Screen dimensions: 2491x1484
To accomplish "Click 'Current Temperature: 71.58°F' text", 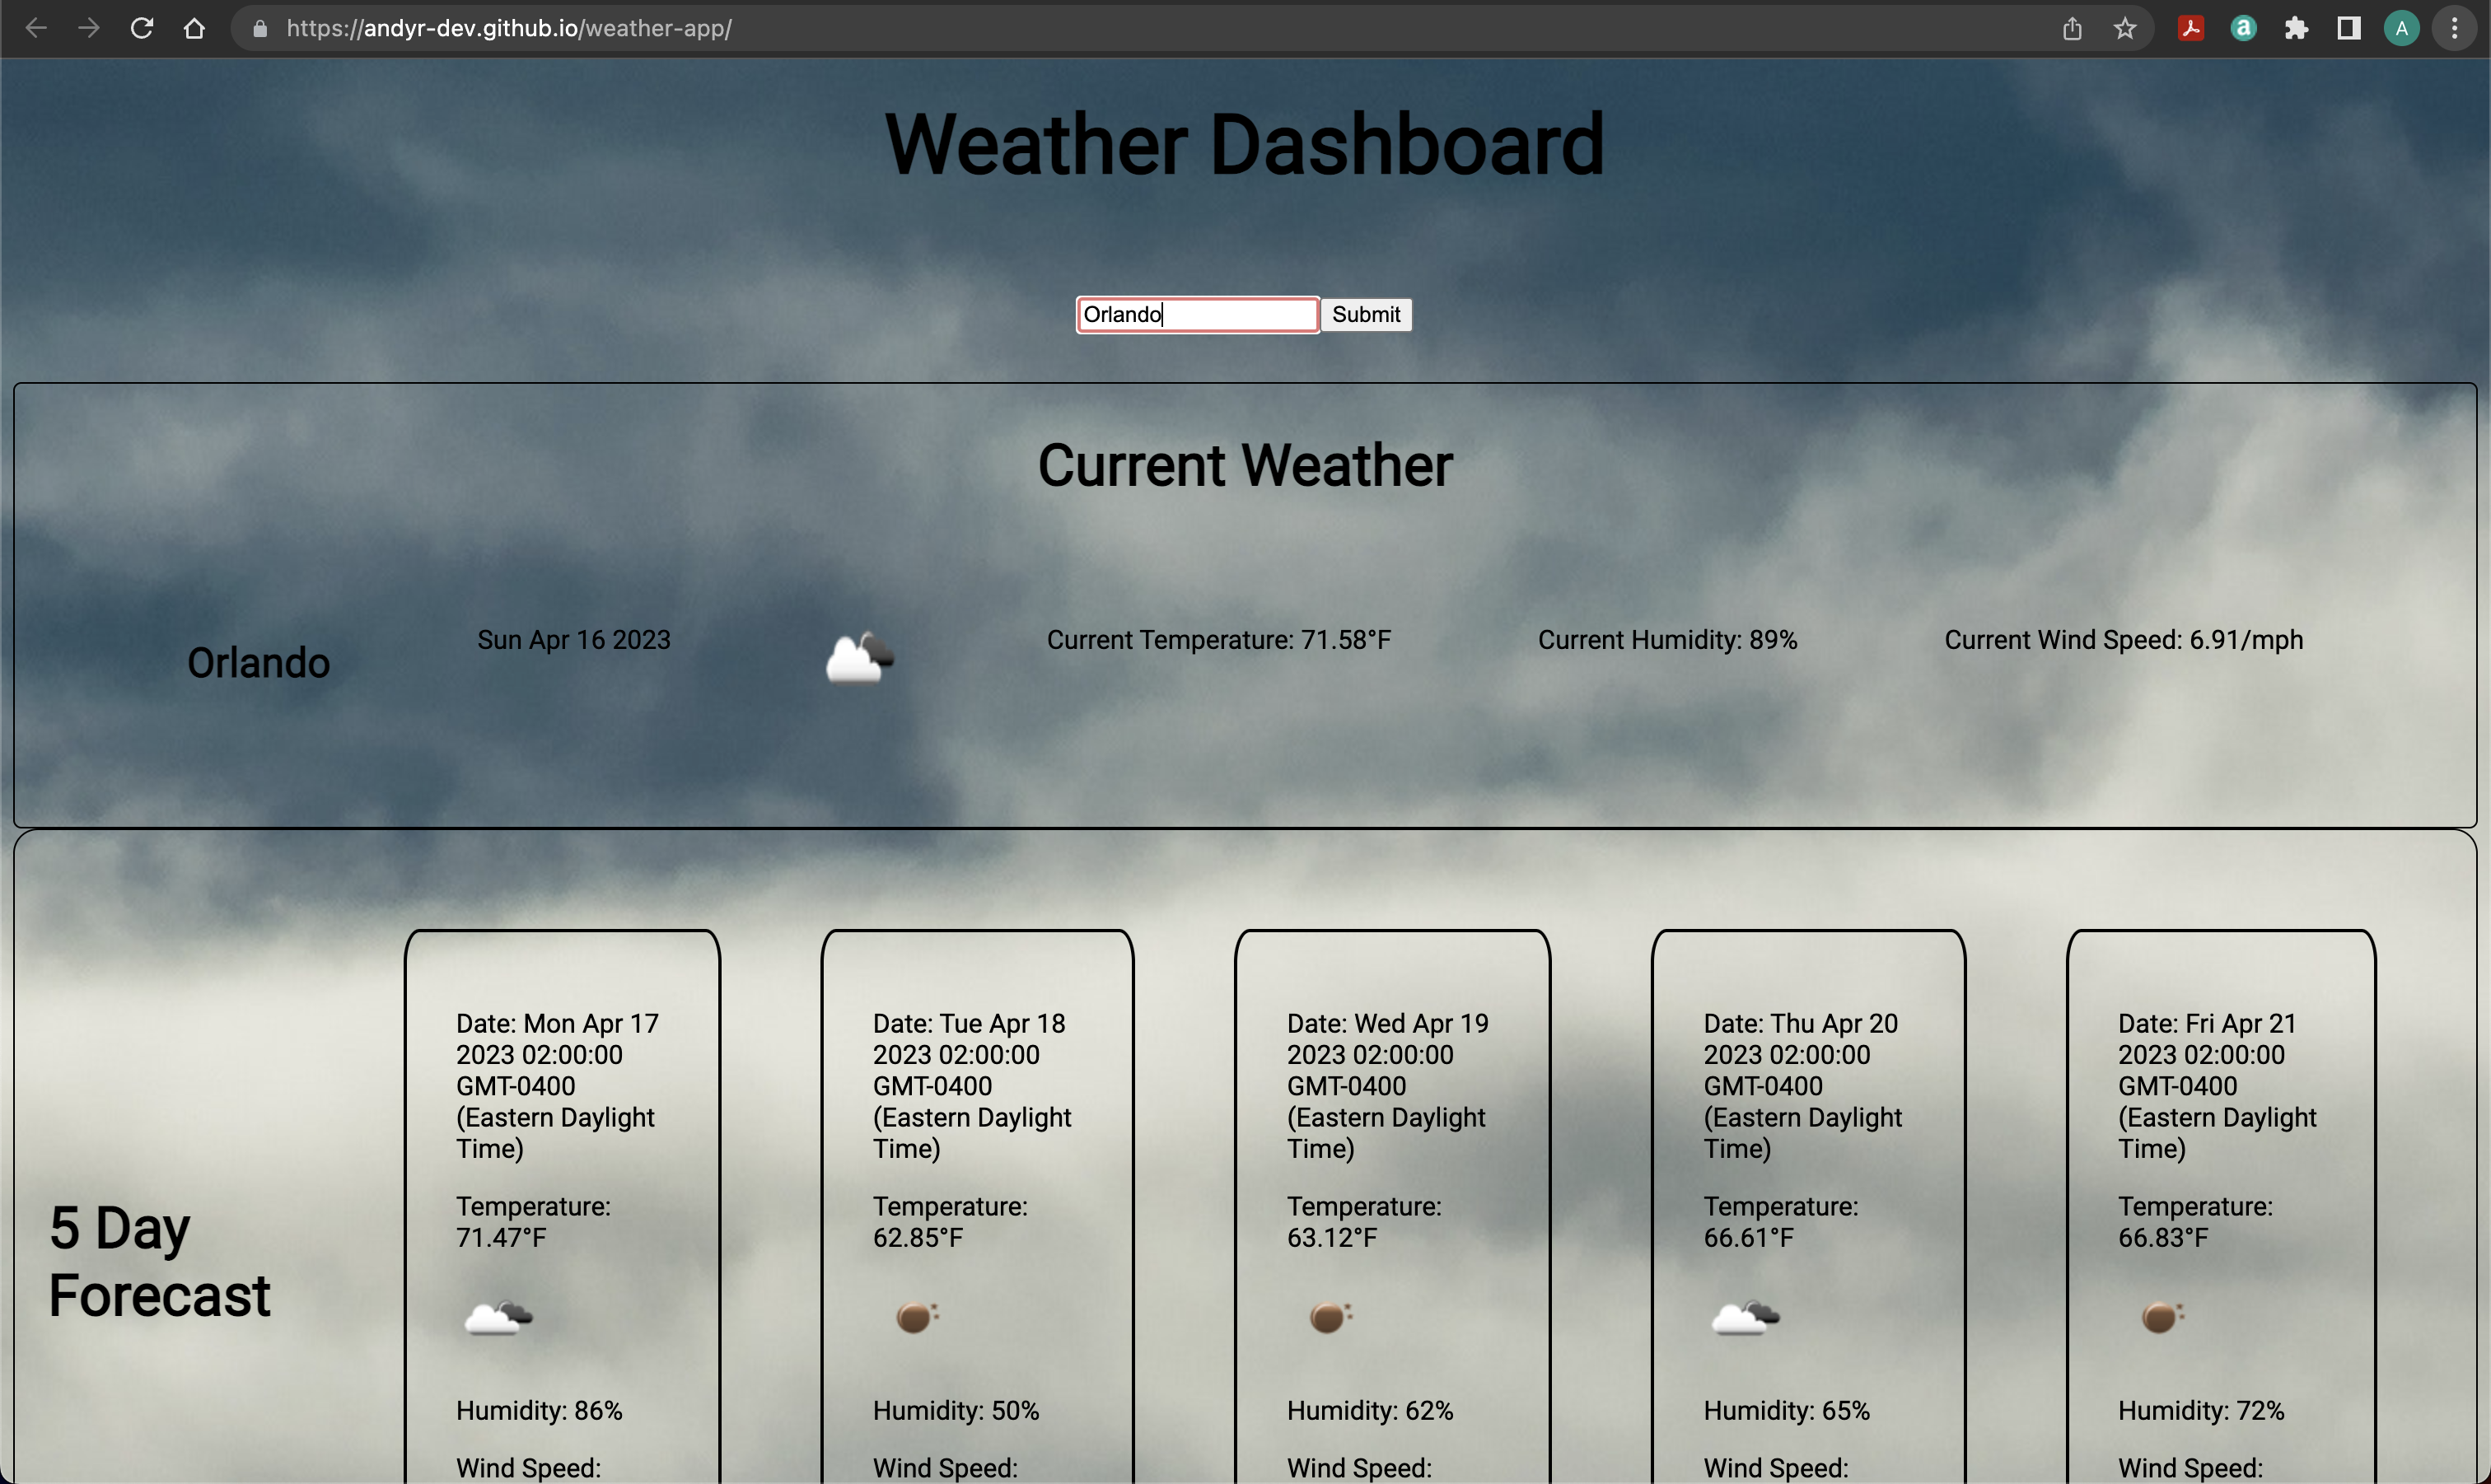I will click(1218, 640).
